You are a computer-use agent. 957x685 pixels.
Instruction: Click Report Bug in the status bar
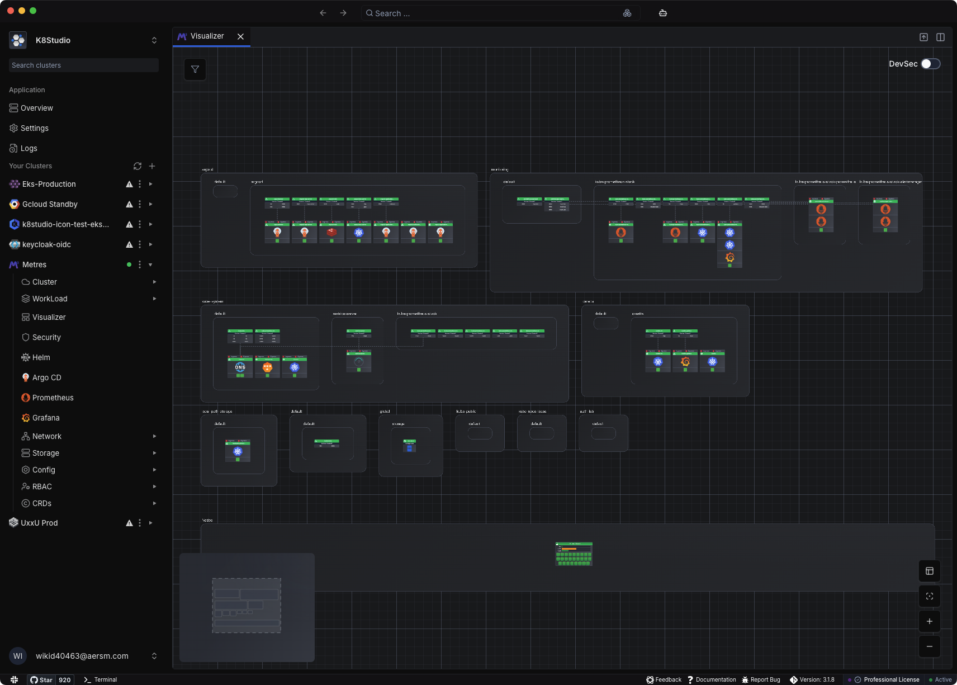(x=761, y=680)
